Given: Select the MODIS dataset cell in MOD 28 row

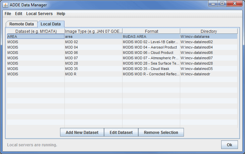Looking at the screenshot, I should click(x=36, y=63).
